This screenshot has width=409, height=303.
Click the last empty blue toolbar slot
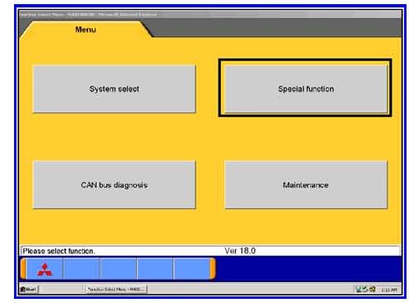click(192, 269)
